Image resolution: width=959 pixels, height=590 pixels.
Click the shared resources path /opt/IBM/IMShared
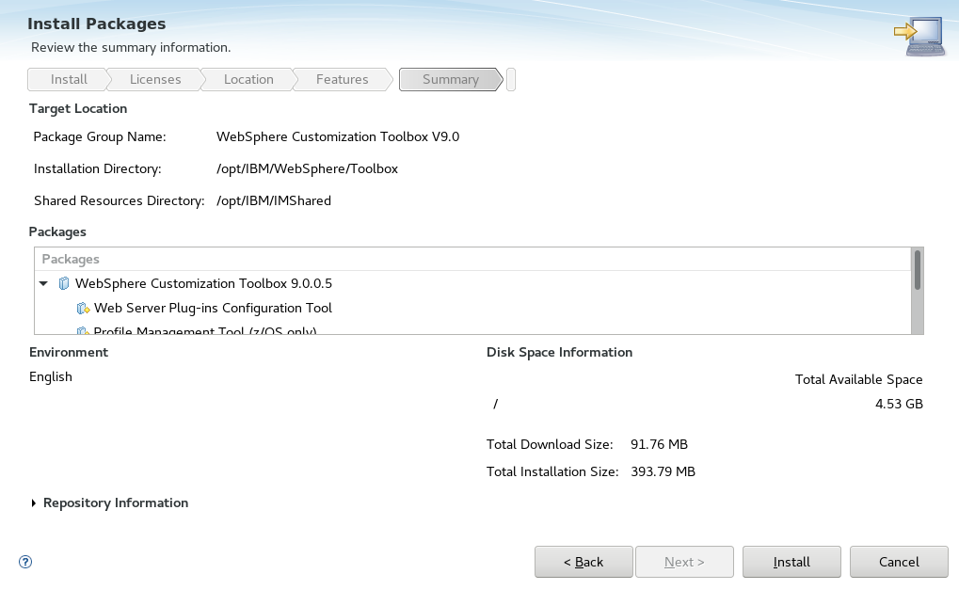[x=273, y=200]
